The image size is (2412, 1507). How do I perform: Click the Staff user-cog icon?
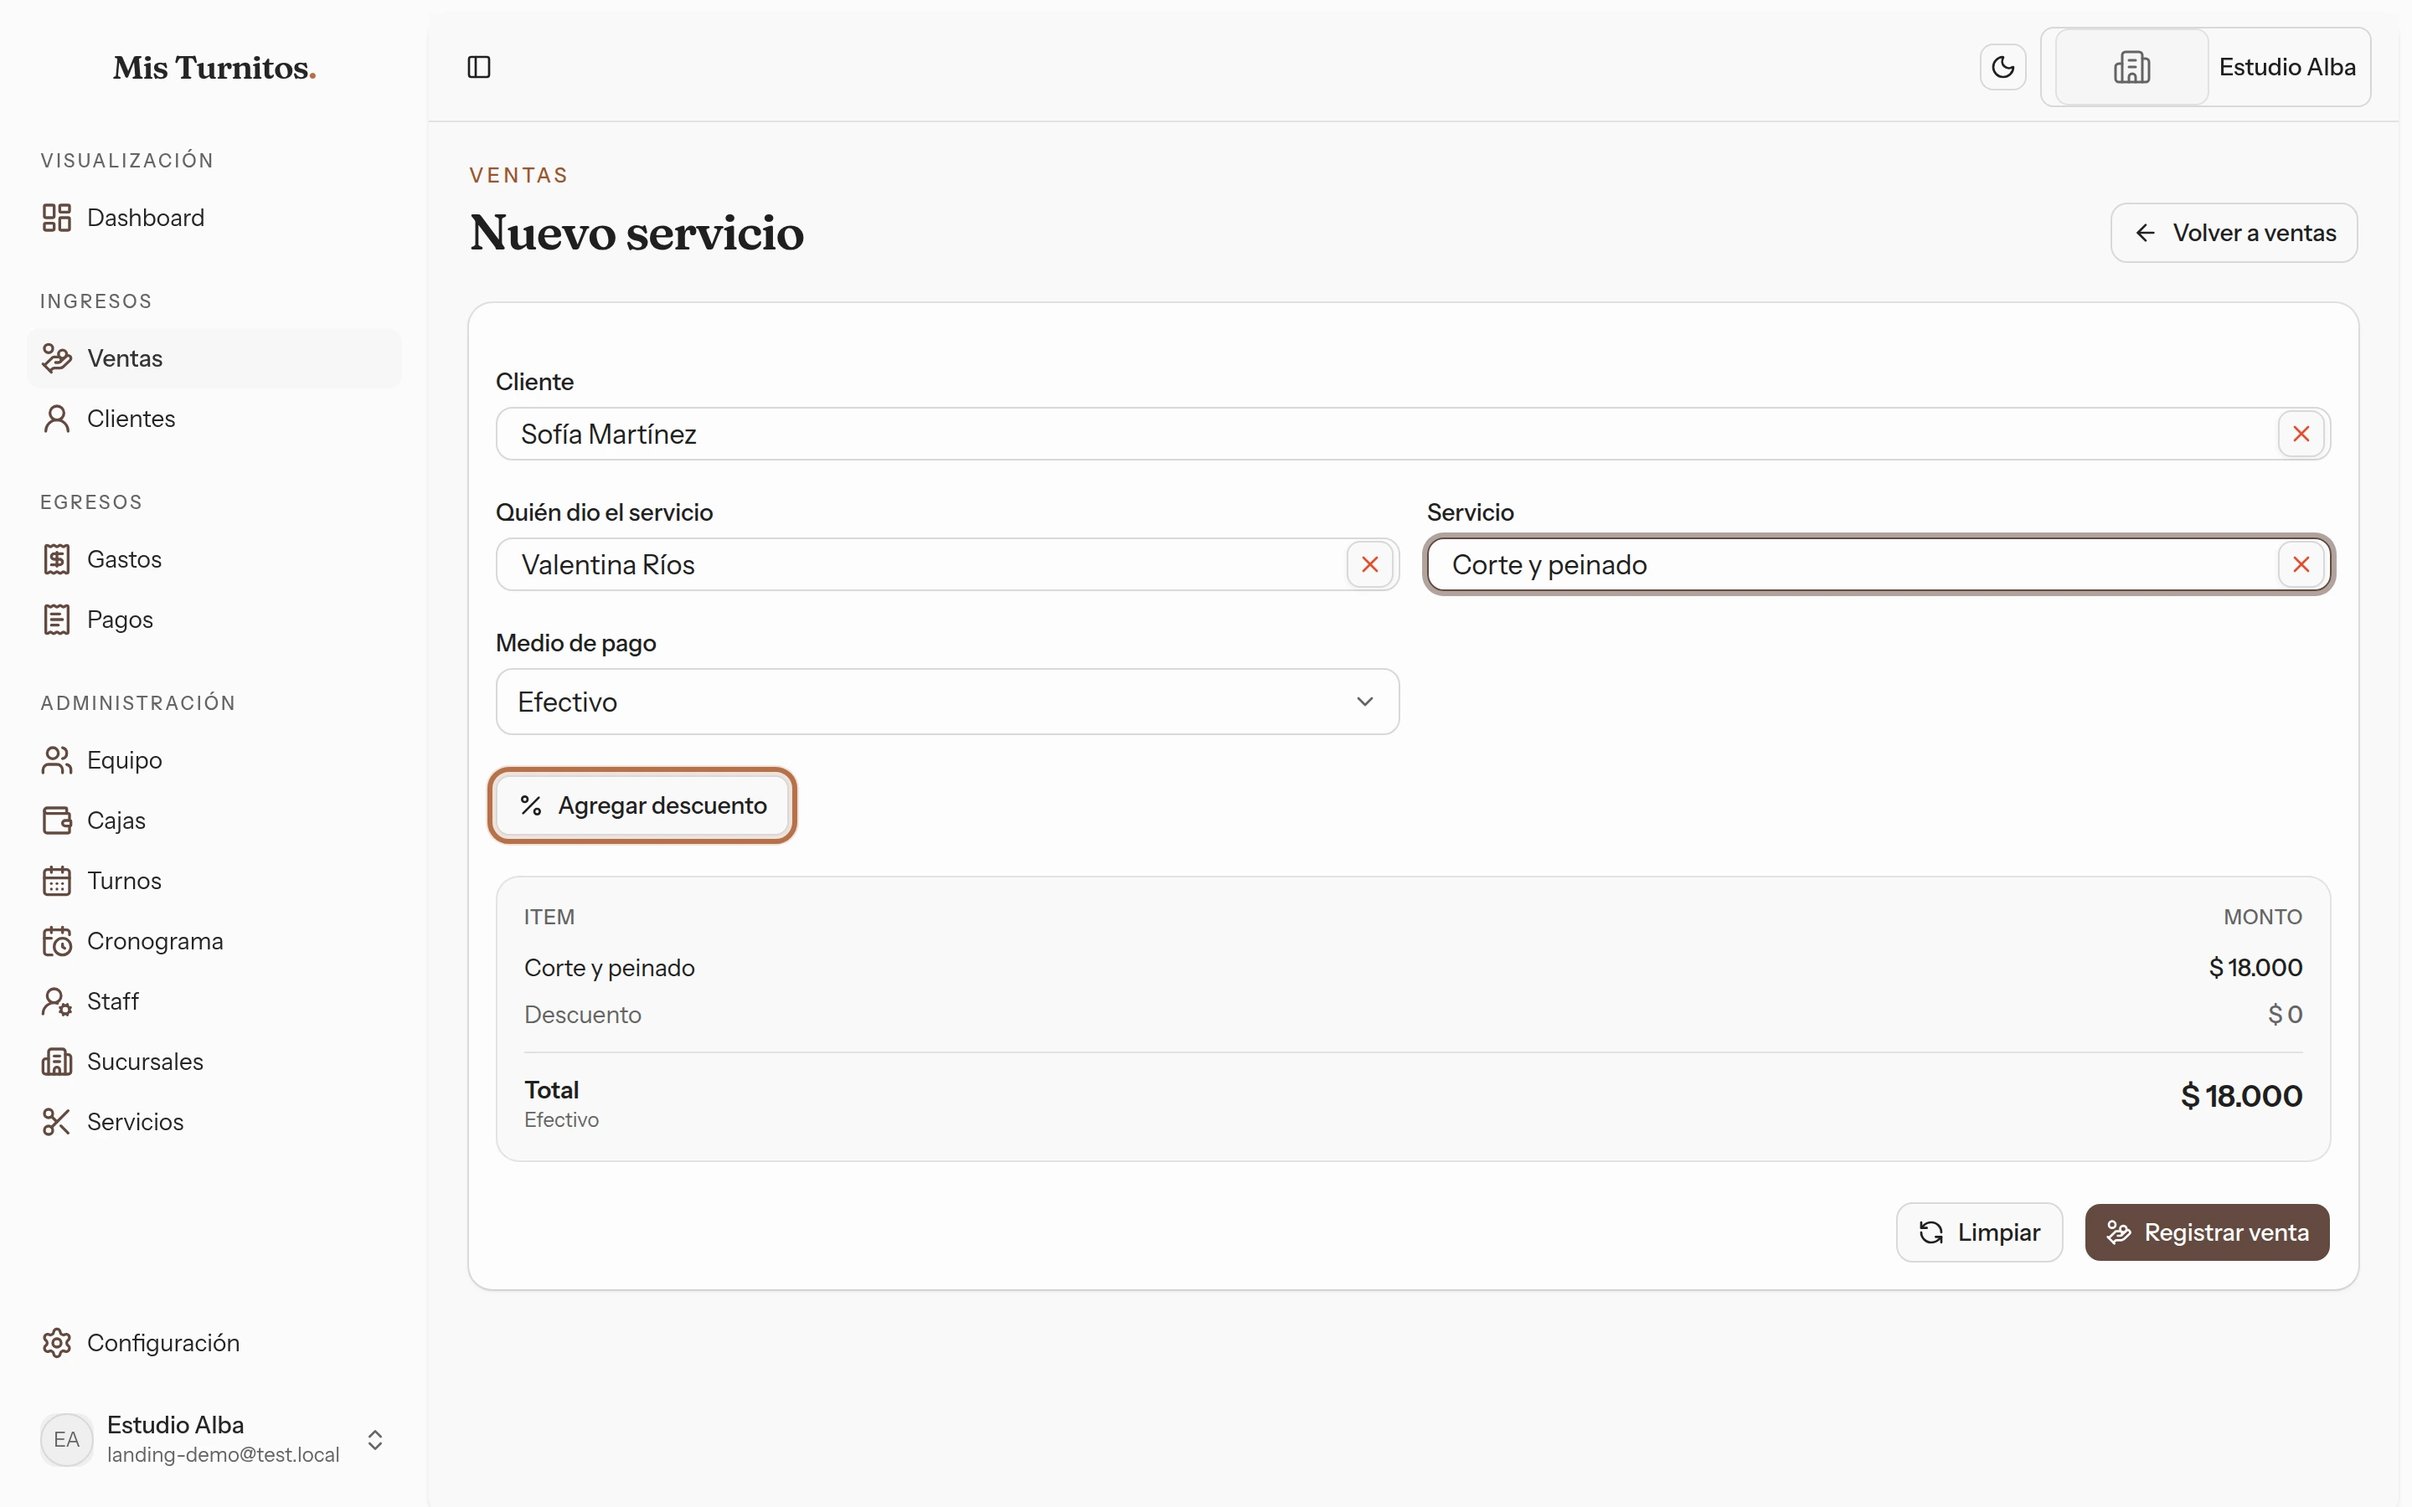pyautogui.click(x=57, y=1001)
